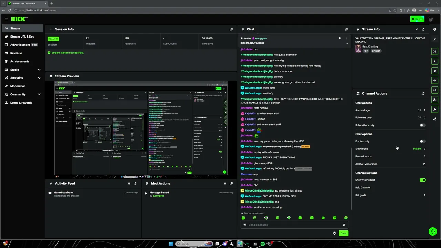Open Banned words settings chevron
441x248 pixels.
tap(424, 156)
